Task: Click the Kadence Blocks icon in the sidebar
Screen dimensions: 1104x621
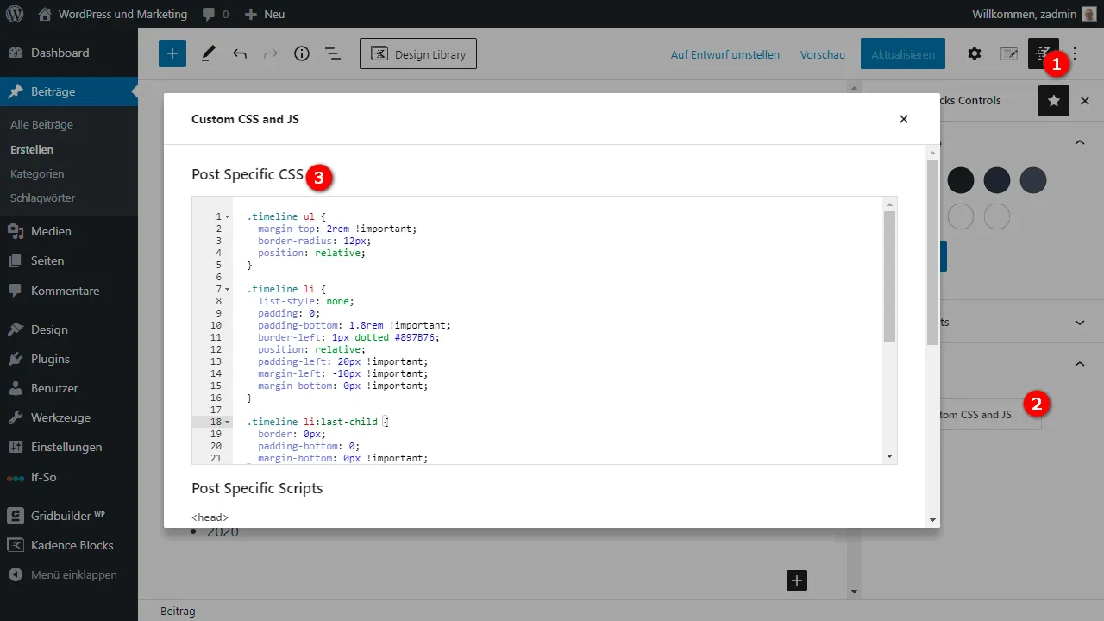Action: tap(16, 545)
